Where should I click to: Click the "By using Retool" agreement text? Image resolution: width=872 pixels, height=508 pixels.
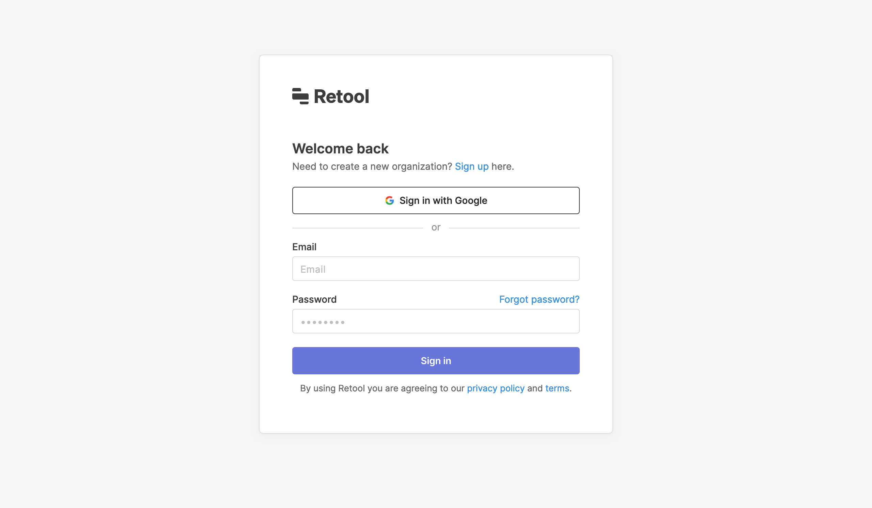point(383,388)
